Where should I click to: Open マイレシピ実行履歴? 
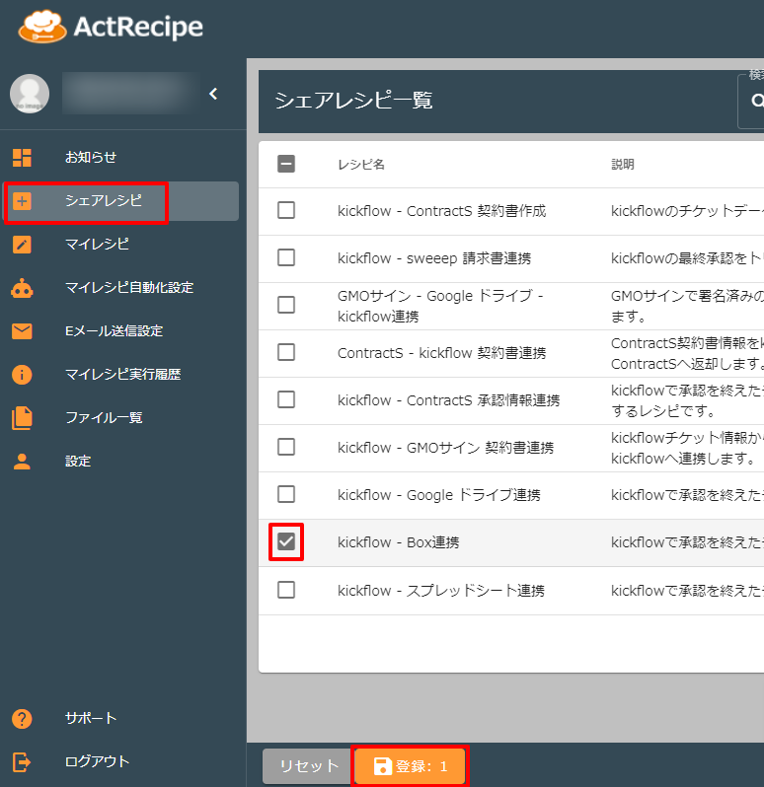click(x=120, y=375)
